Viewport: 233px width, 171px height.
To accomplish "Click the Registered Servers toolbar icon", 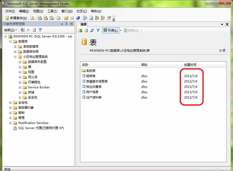I will (x=85, y=18).
